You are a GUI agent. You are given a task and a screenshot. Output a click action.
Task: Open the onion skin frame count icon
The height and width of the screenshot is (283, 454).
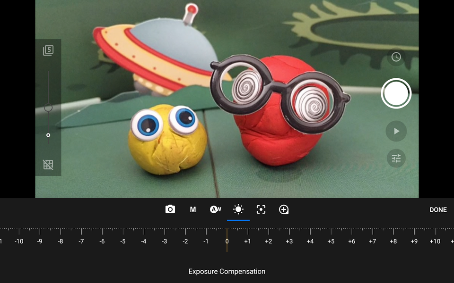pos(48,50)
